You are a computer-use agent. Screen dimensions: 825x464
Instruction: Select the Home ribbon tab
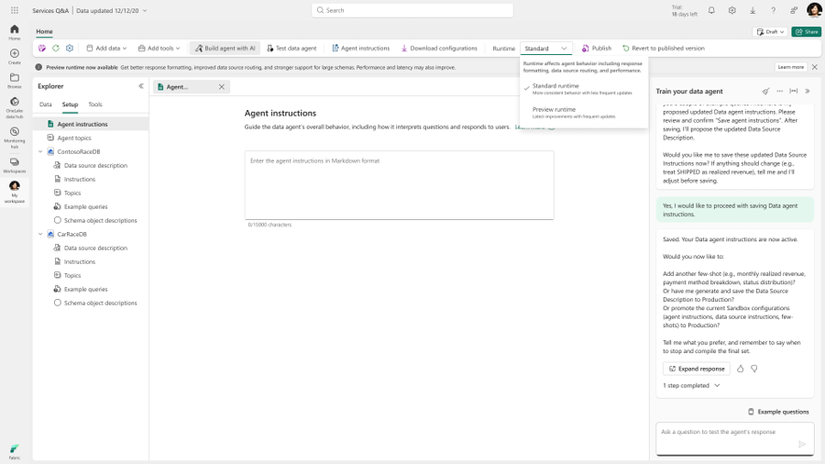[x=44, y=31]
